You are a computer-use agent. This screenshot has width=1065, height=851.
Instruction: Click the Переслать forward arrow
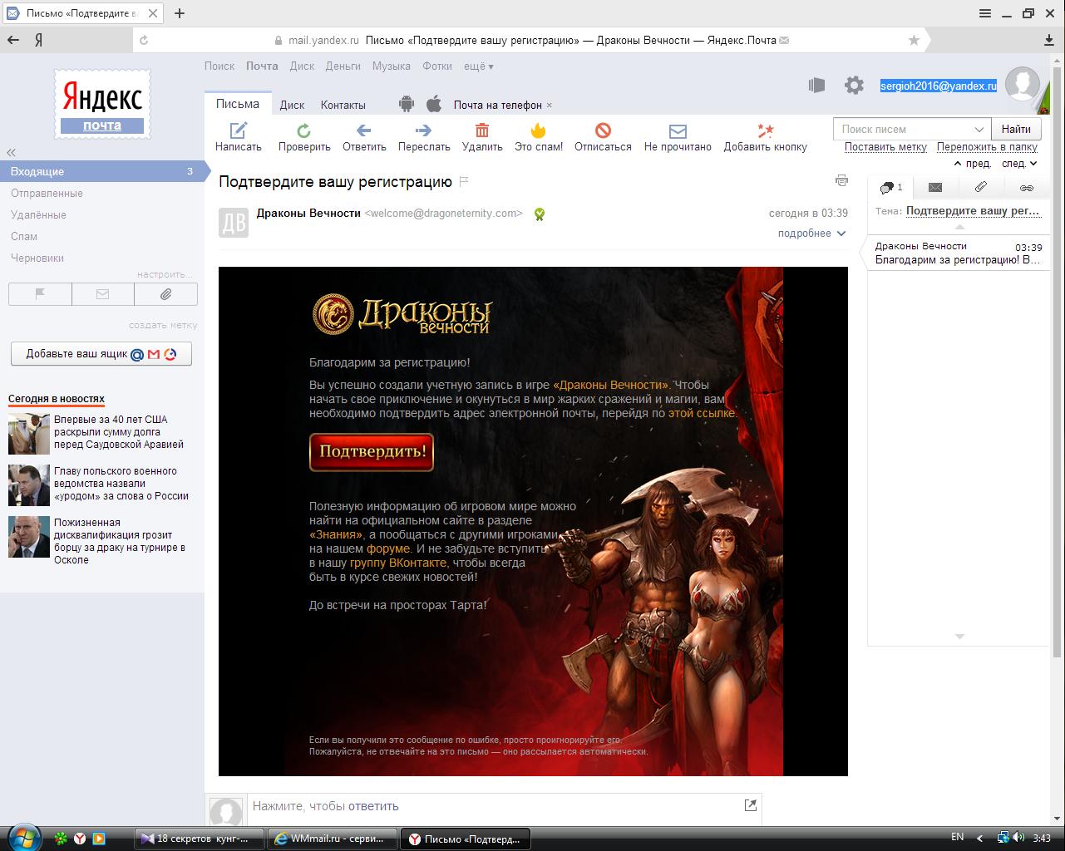(x=423, y=130)
